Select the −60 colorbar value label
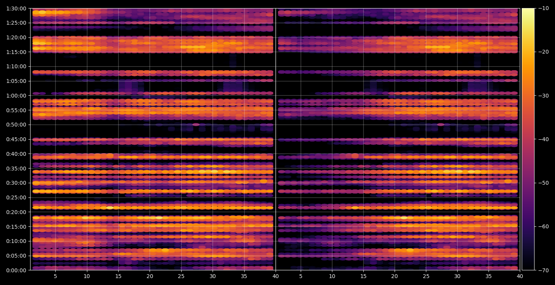The image size is (555, 285). click(543, 226)
